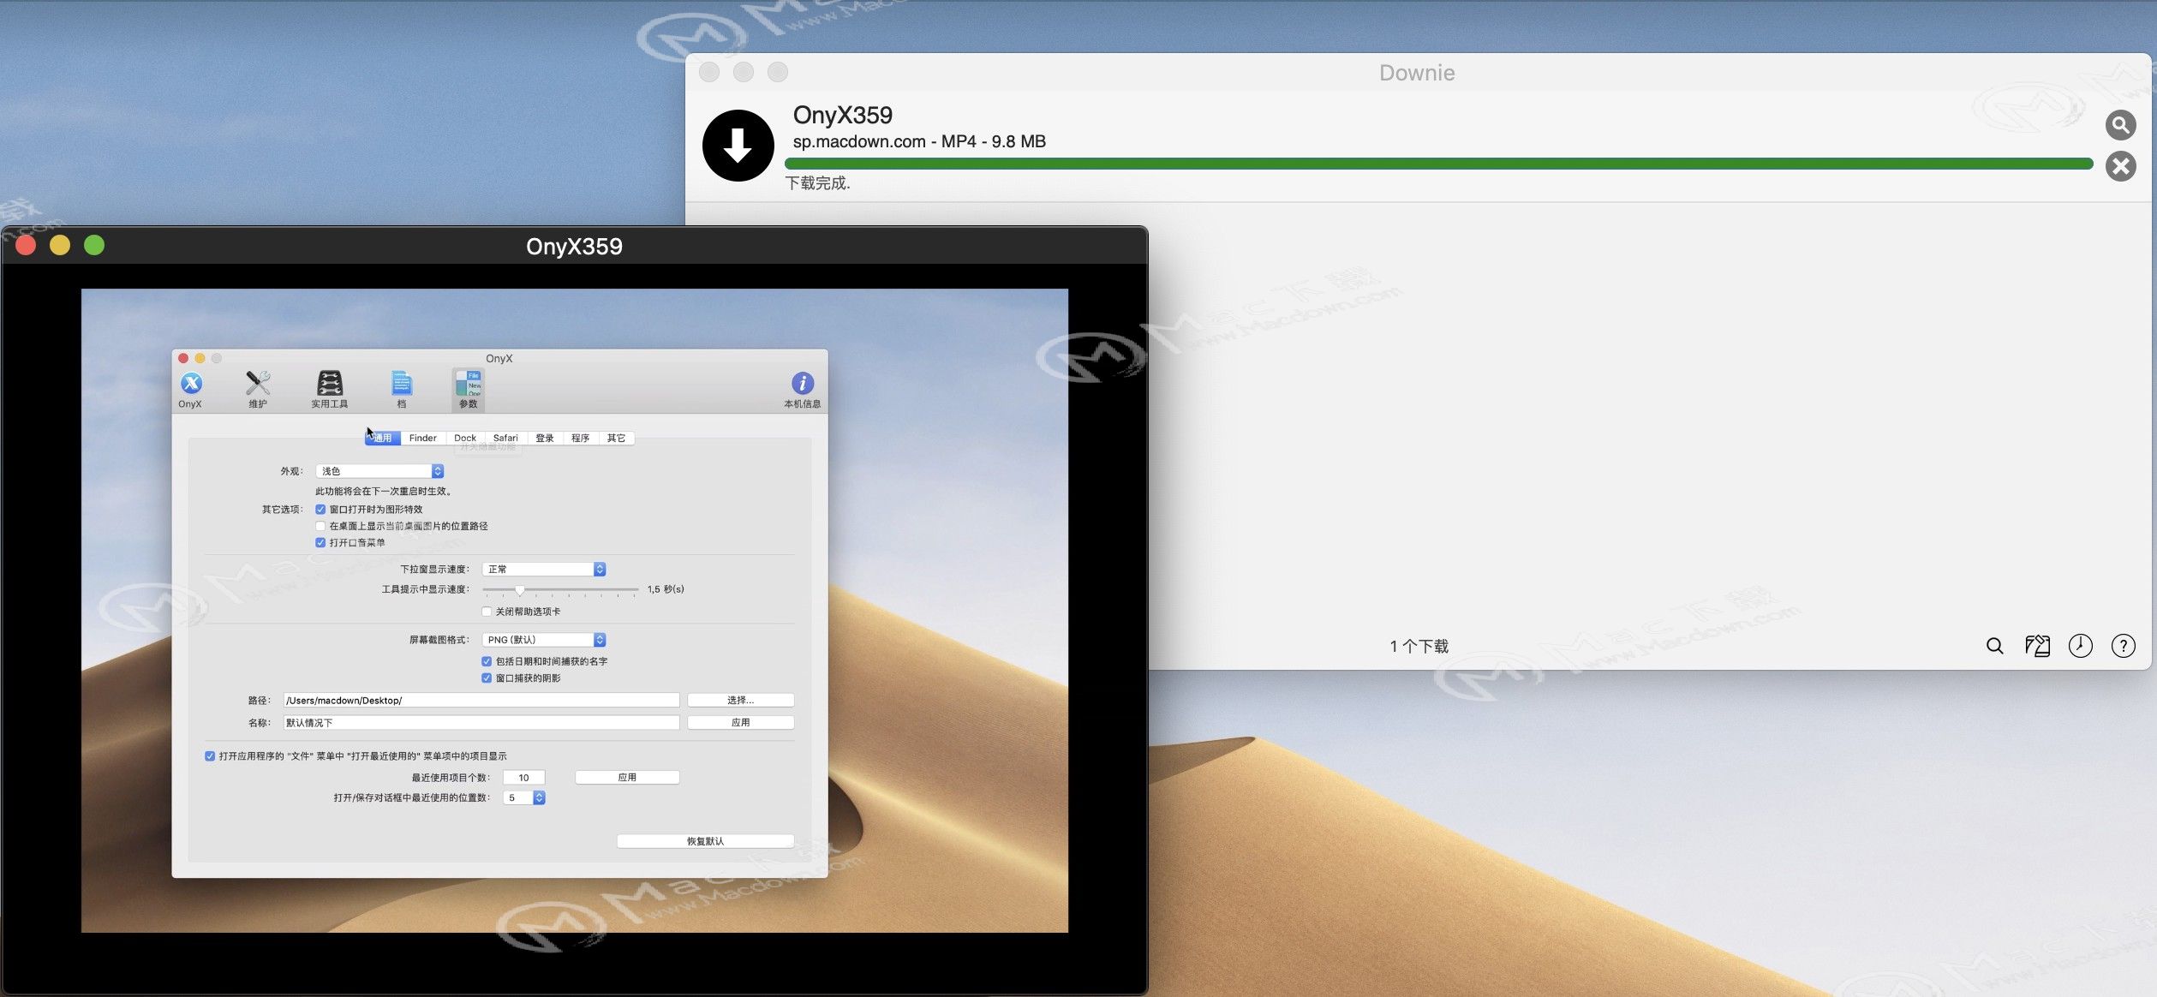Click the 路径 field showing /Users/macdown/Desktop/
Screen dimensions: 2157x997
pyautogui.click(x=481, y=700)
